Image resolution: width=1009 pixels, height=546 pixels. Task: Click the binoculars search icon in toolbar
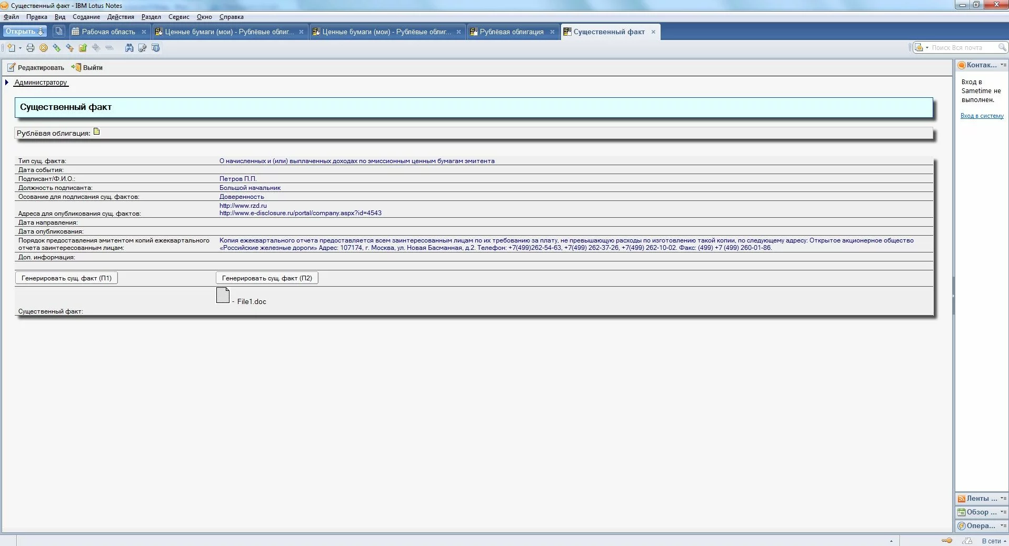[129, 48]
